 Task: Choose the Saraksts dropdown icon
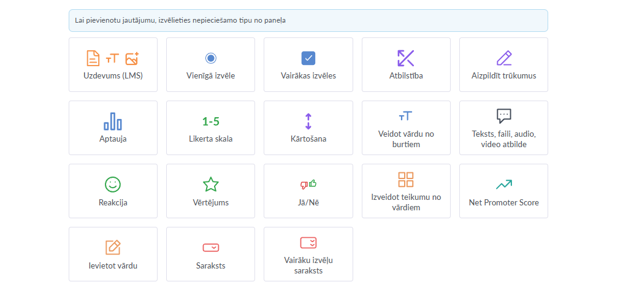tap(210, 248)
